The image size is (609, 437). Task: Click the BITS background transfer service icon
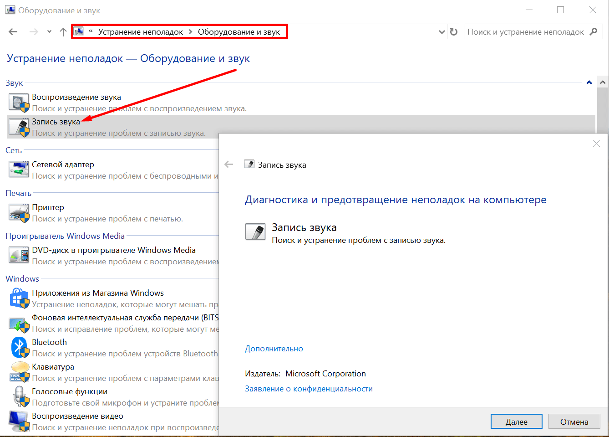pos(19,323)
